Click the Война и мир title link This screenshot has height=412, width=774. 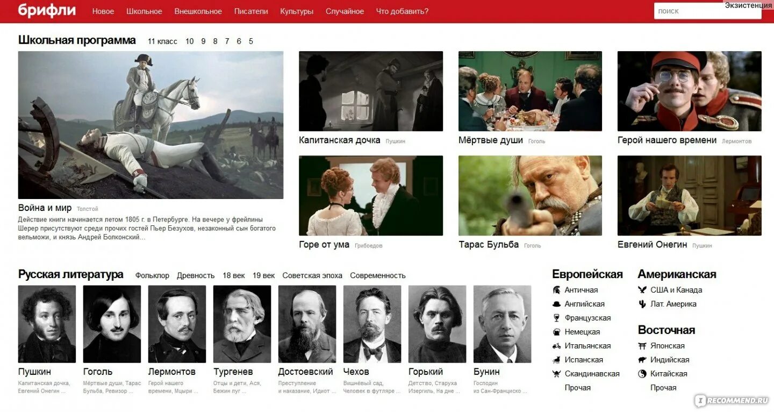45,208
